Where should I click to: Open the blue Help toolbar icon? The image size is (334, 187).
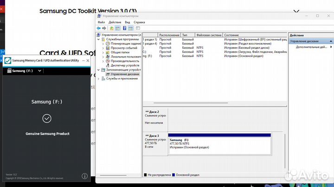pos(125,28)
